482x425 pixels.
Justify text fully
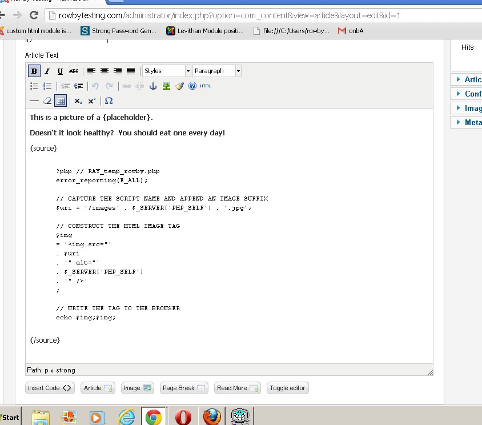point(131,71)
